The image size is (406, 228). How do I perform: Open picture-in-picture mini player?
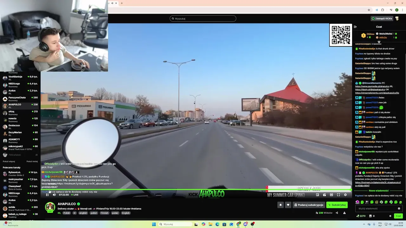point(318,195)
